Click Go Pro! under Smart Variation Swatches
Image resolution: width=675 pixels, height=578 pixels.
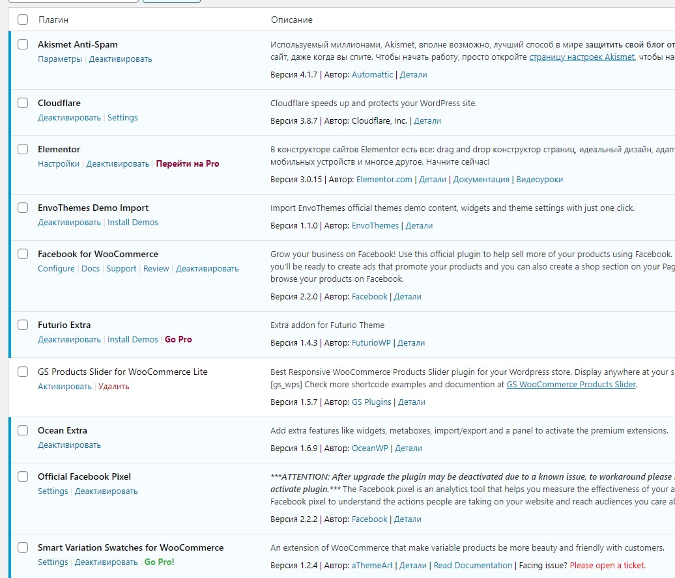click(159, 562)
